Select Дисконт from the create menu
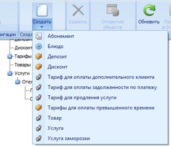The width and height of the screenshot is (171, 148). tap(57, 67)
